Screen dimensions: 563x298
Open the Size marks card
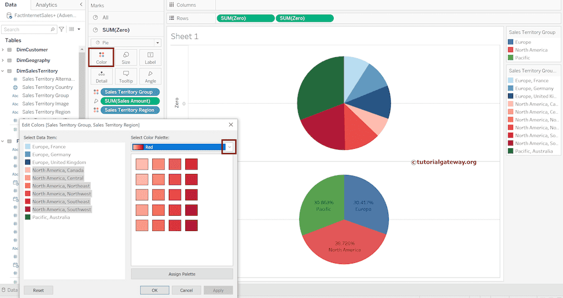coord(126,58)
